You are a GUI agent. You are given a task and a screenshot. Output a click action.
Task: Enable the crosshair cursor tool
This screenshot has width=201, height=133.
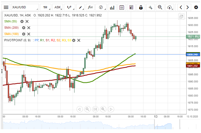(150, 7)
